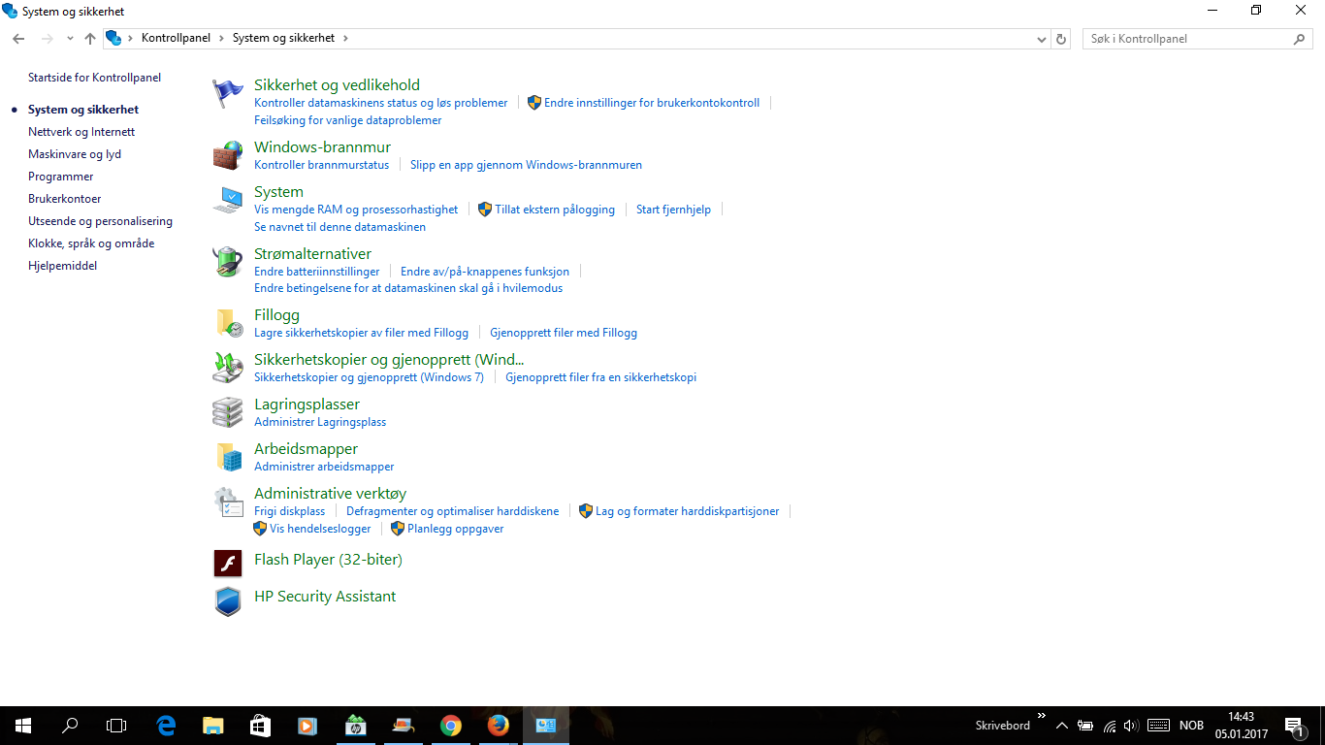Go up one level with up arrow

pos(90,39)
